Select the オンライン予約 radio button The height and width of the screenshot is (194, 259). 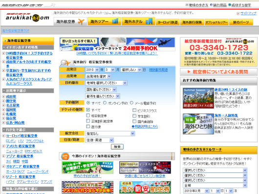tap(105, 103)
